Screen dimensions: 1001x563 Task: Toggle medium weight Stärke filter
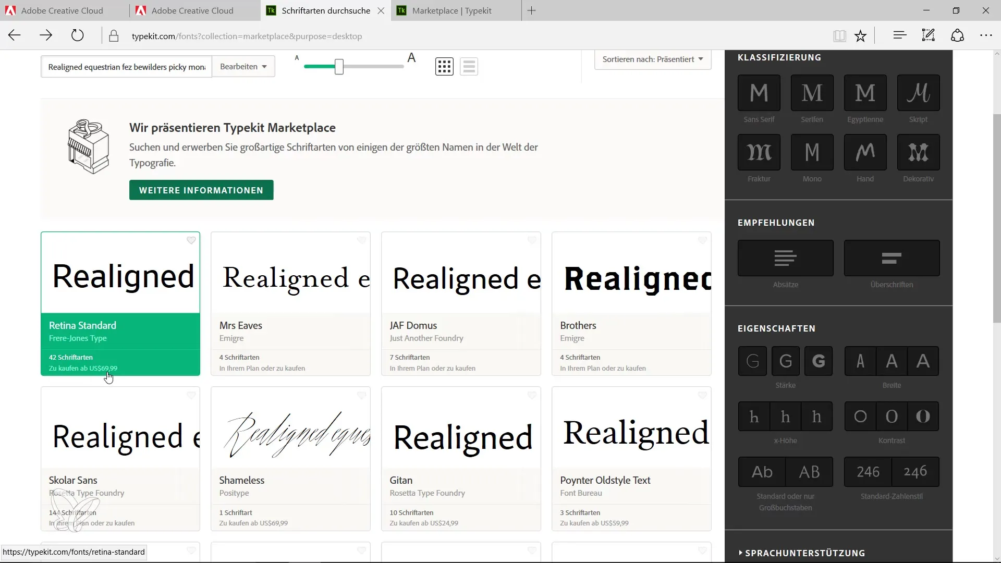tap(785, 361)
